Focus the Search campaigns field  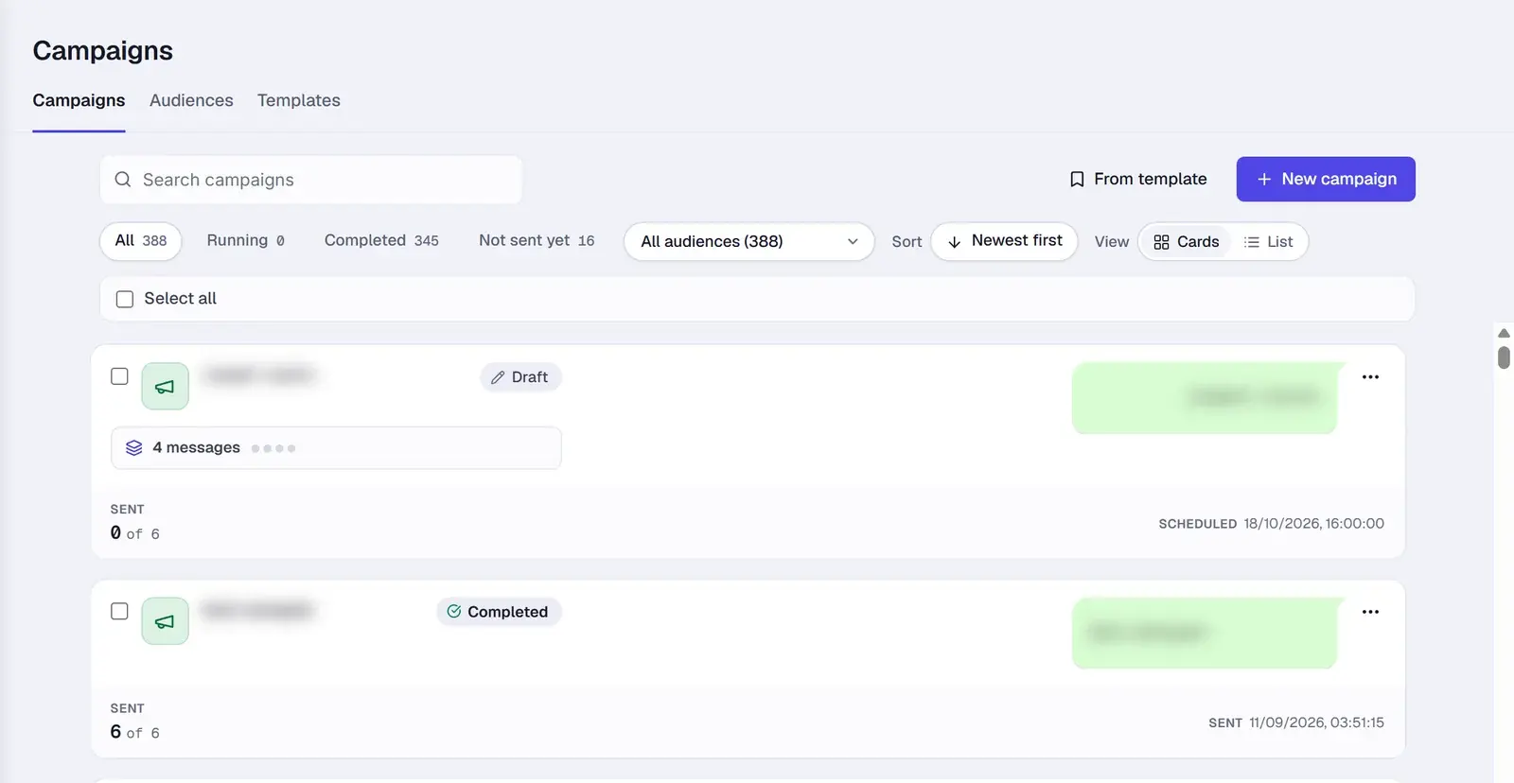(311, 180)
